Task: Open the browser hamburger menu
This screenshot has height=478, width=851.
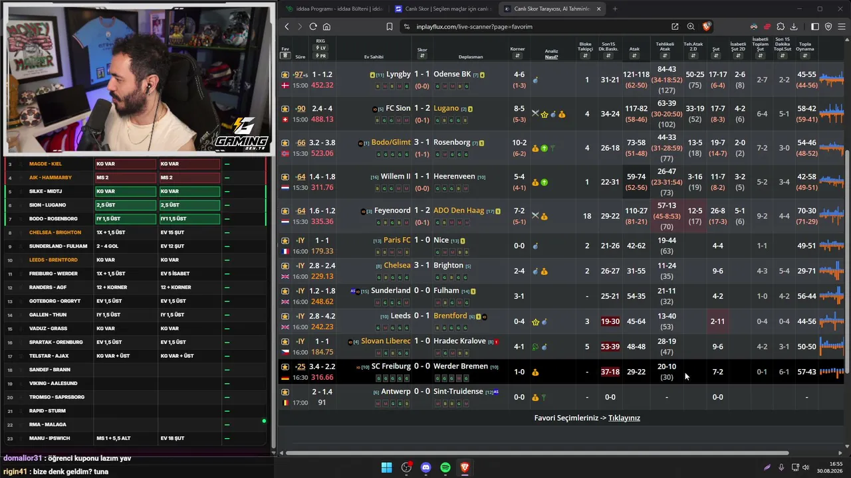Action: [x=841, y=27]
